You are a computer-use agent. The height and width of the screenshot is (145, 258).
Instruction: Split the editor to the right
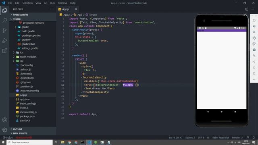[x=247, y=9]
